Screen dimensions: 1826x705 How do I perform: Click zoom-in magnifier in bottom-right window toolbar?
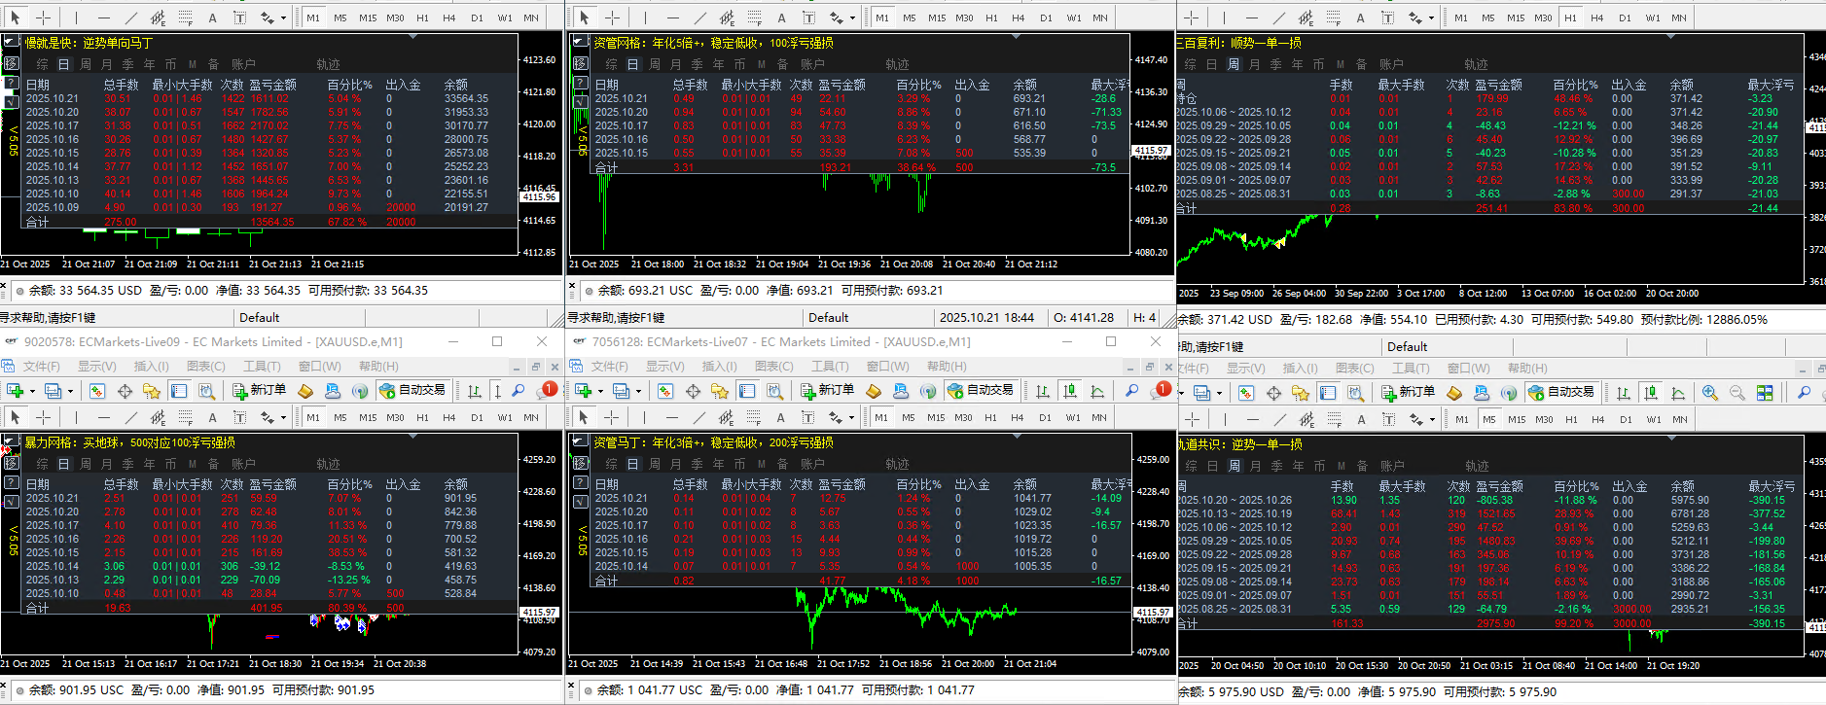click(1710, 393)
